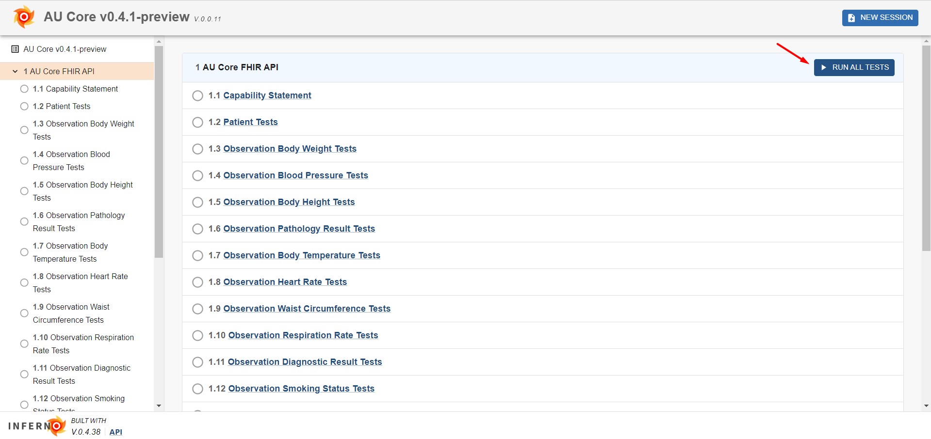Open Observation Diagnostic Result Tests link
Screen dimensions: 931x439
click(305, 362)
